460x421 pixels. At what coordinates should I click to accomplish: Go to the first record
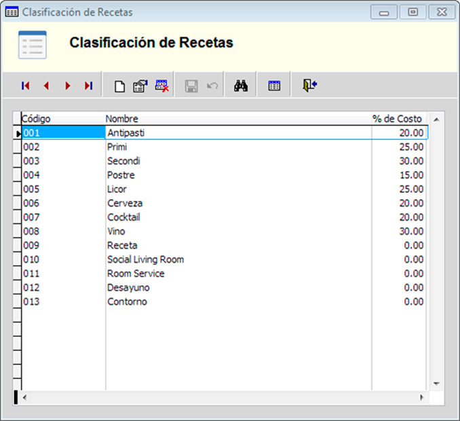(26, 86)
